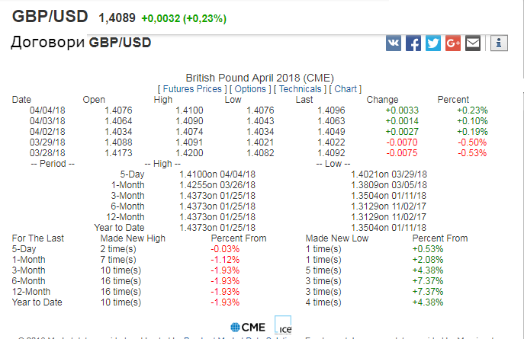Click the Twitter share icon
The width and height of the screenshot is (524, 339).
click(433, 43)
